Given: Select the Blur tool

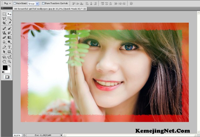Looking at the screenshot, I should [x=4, y=42].
